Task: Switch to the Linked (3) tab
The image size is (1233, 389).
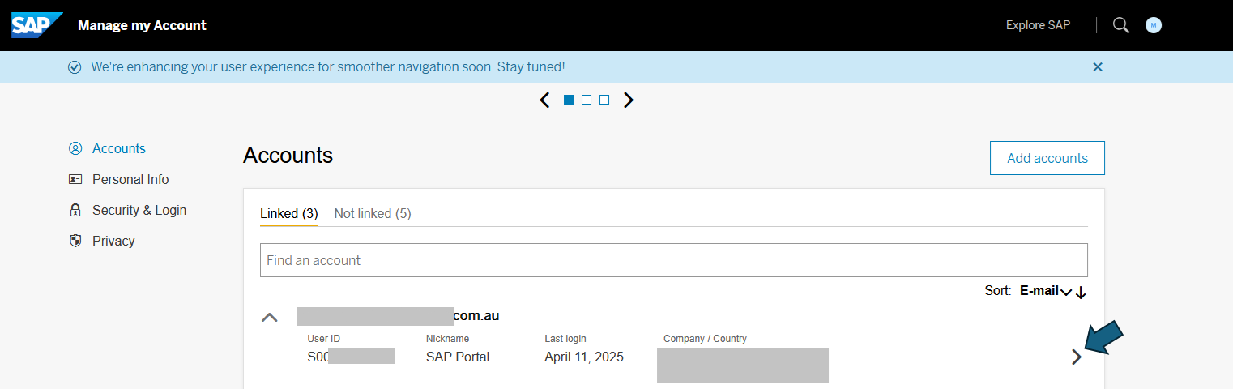Action: 288,214
